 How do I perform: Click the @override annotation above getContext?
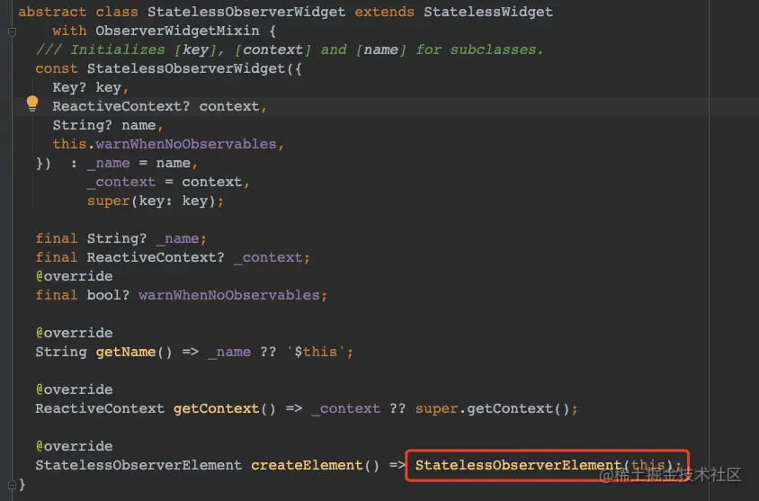click(x=74, y=389)
